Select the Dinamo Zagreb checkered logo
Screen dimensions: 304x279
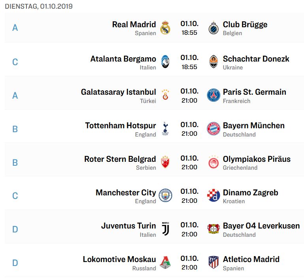click(x=214, y=195)
